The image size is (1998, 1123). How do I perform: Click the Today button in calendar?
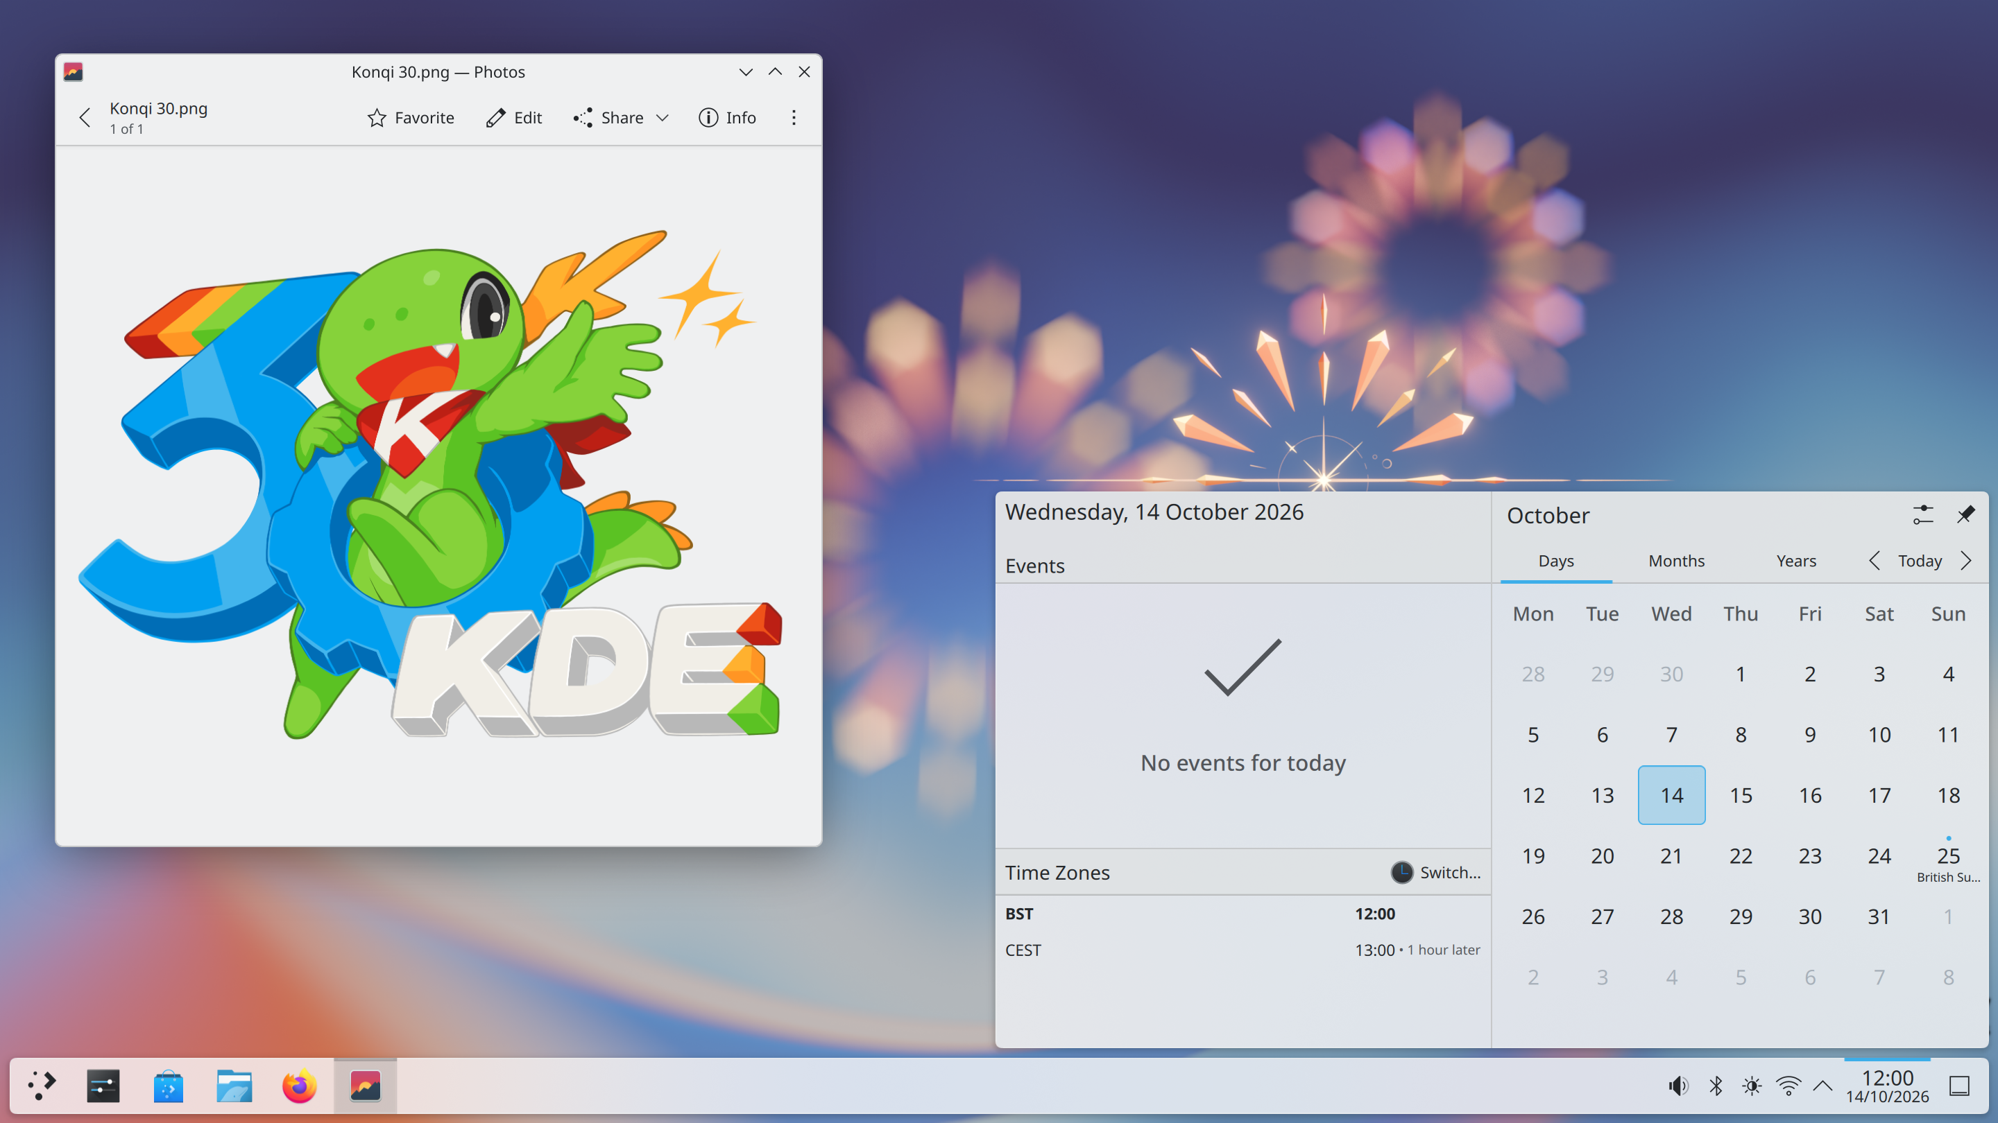[x=1920, y=560]
